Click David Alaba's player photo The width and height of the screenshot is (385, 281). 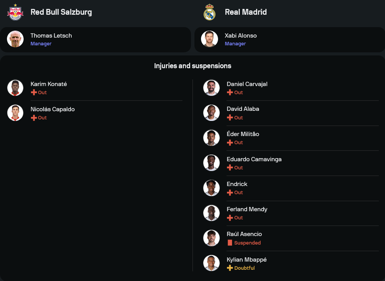point(211,113)
